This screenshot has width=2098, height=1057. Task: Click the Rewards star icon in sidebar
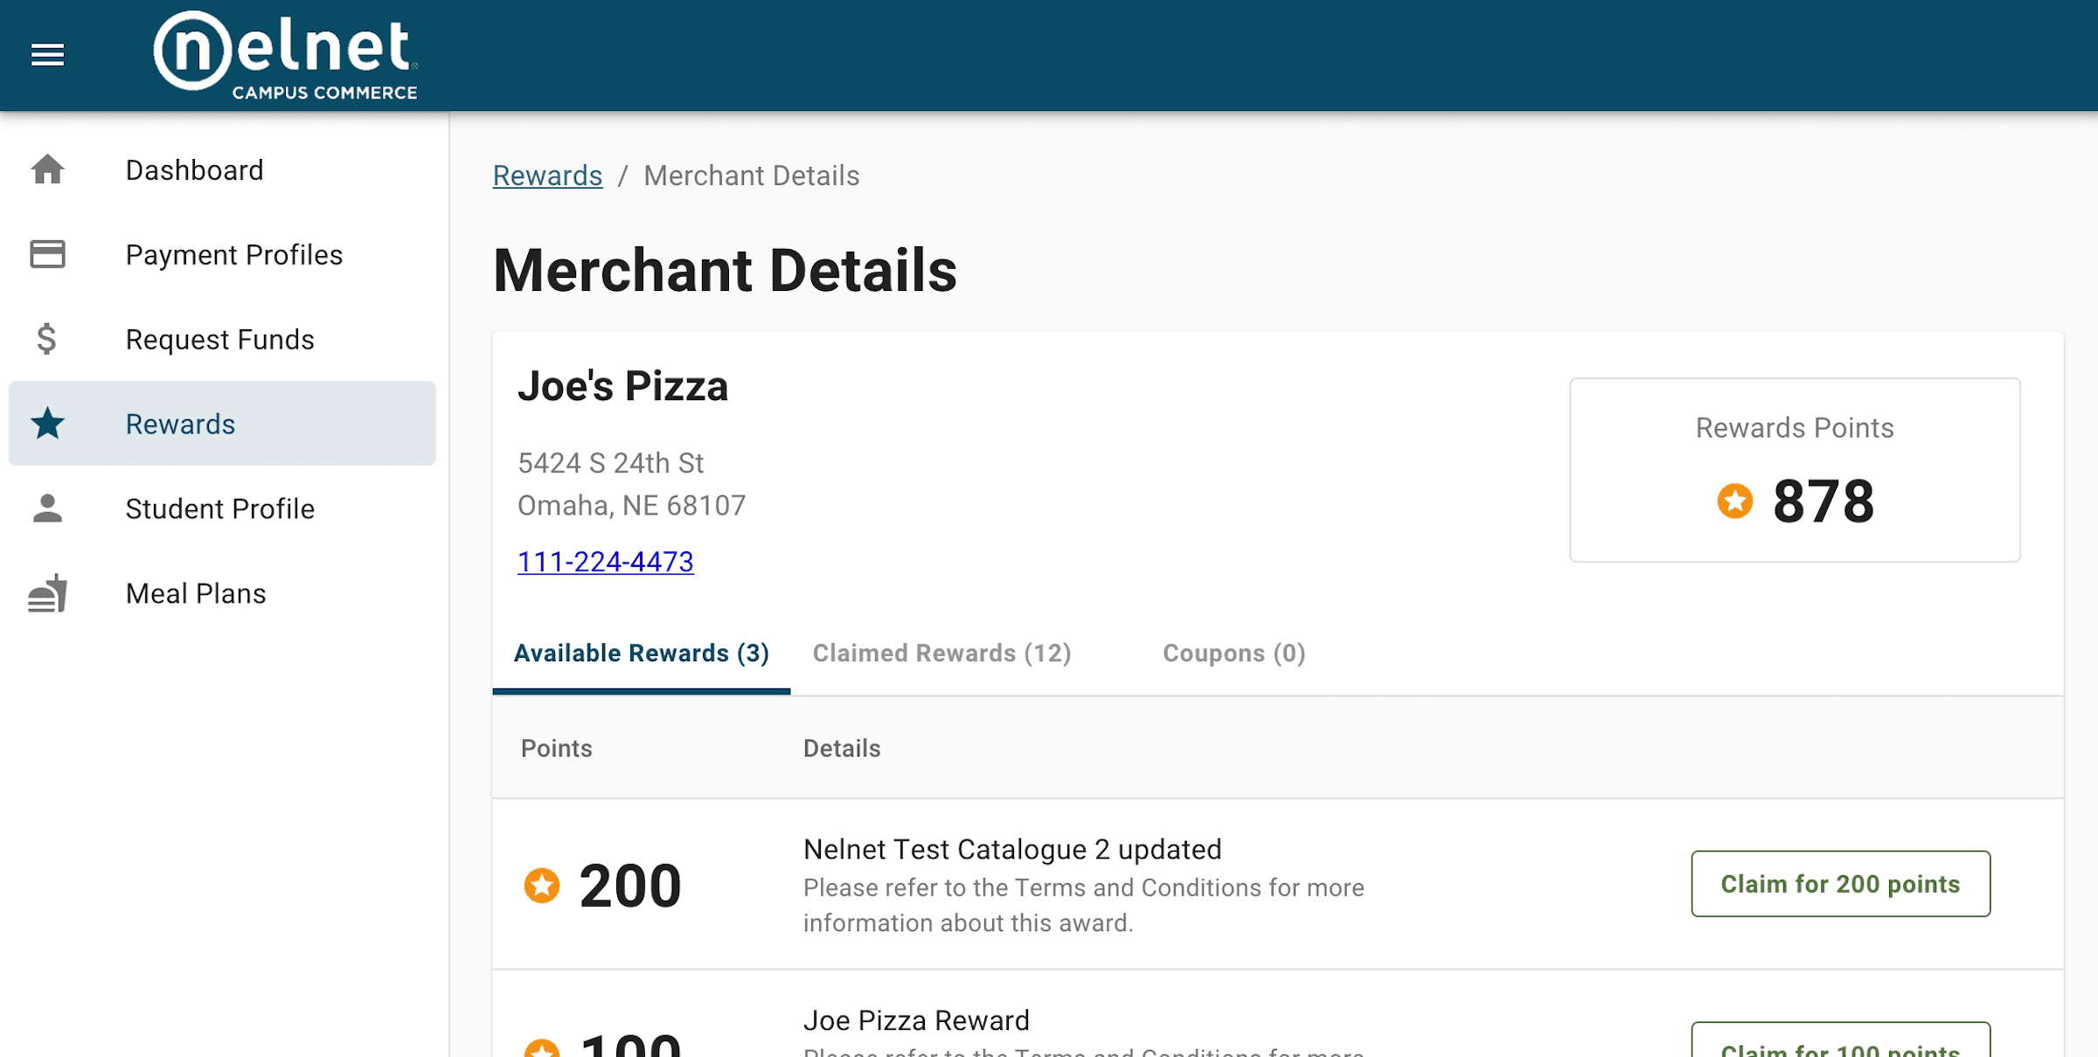tap(47, 424)
